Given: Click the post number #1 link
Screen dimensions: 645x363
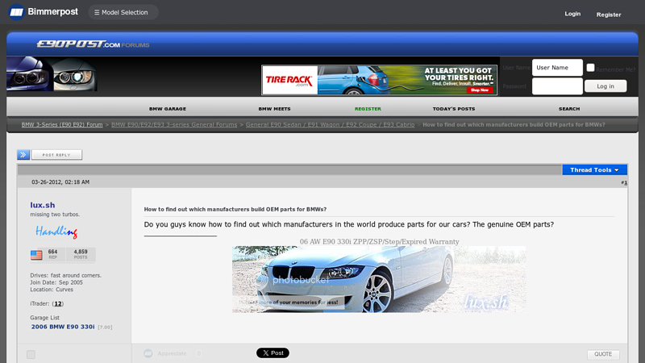Looking at the screenshot, I should (x=624, y=182).
